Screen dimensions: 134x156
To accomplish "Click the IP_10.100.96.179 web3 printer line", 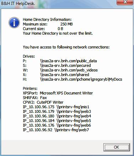I will click(x=57, y=111).
